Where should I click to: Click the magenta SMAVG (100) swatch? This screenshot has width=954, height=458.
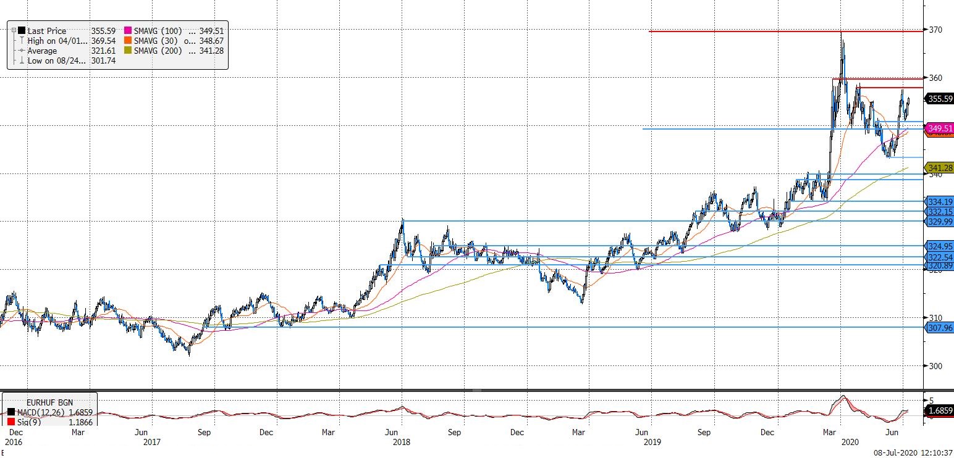pos(128,31)
